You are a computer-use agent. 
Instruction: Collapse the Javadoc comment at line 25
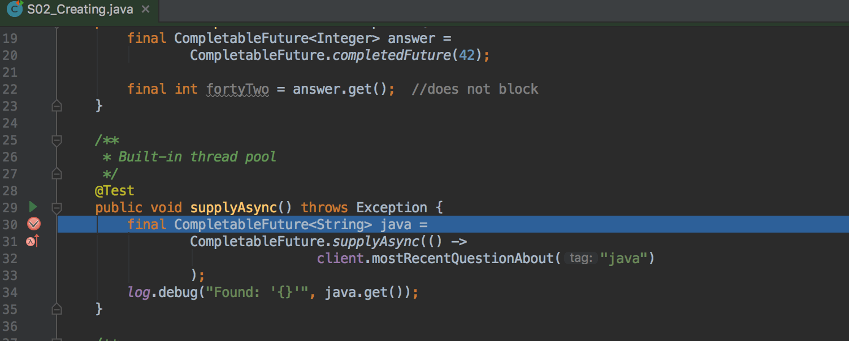coord(57,139)
